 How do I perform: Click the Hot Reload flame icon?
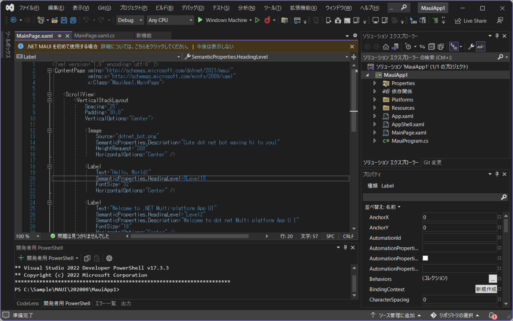click(268, 20)
